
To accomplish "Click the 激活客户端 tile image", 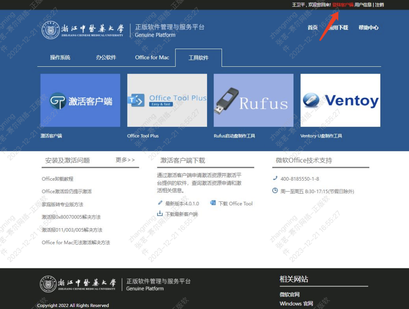I will click(80, 100).
